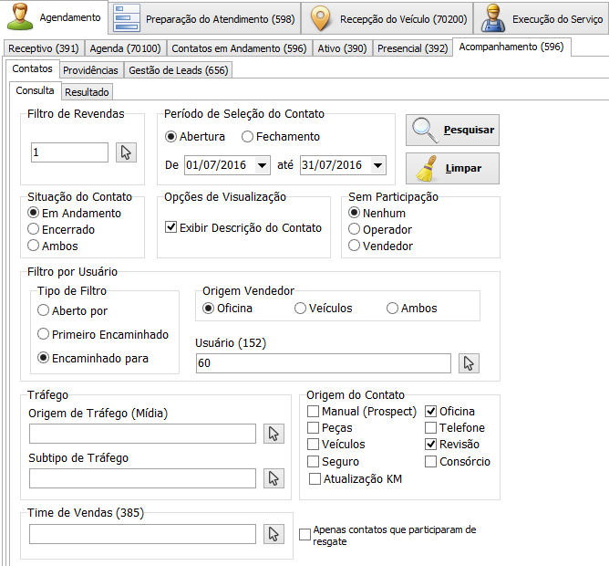
Task: Click lookup icon beside Filtro de Revendas field
Action: (127, 152)
